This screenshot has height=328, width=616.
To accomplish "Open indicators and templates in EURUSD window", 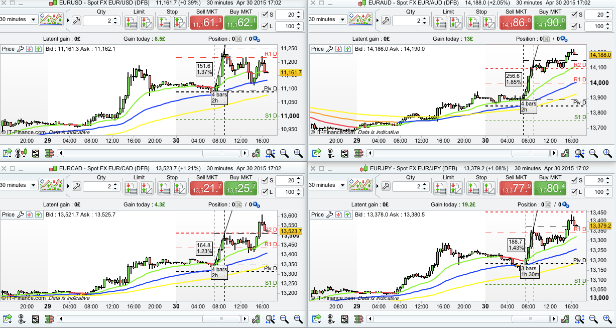I will tap(52, 20).
